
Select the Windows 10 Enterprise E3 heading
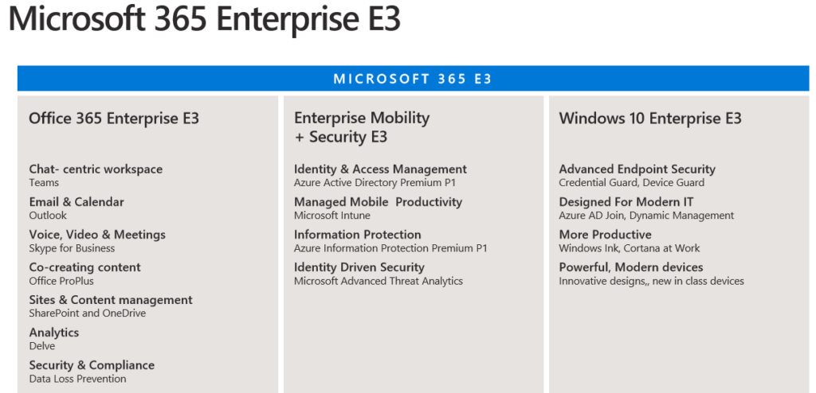pyautogui.click(x=650, y=119)
